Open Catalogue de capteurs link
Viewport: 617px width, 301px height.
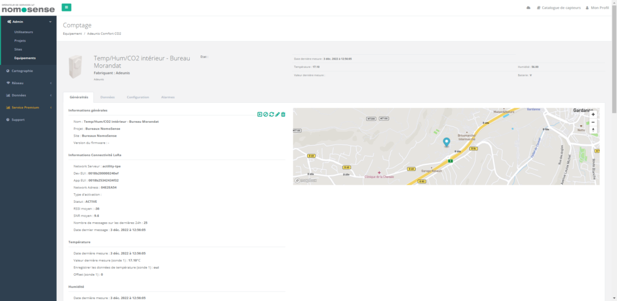click(x=559, y=8)
